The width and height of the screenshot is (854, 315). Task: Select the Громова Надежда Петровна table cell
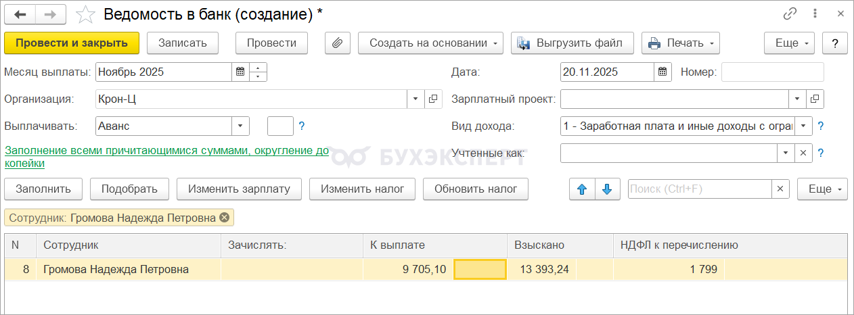tap(129, 270)
